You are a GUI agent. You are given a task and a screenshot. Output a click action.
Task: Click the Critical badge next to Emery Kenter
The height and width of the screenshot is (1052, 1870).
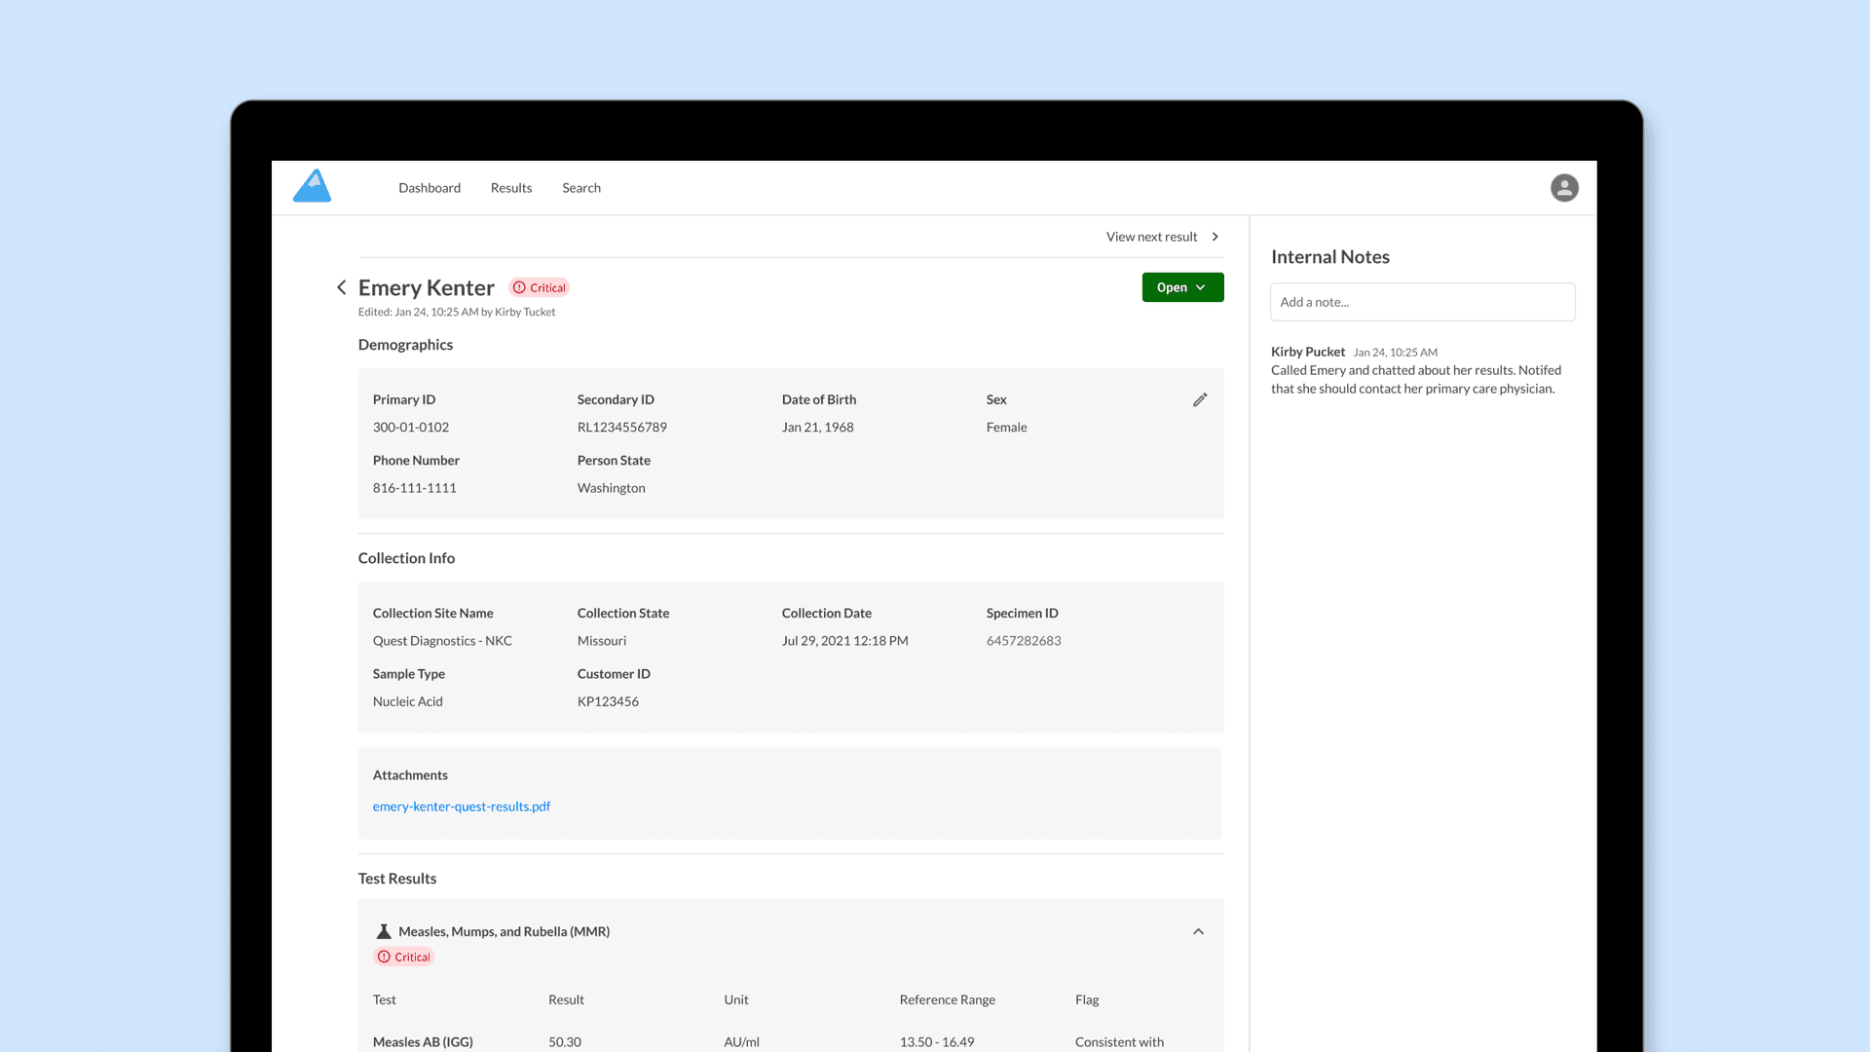coord(539,286)
